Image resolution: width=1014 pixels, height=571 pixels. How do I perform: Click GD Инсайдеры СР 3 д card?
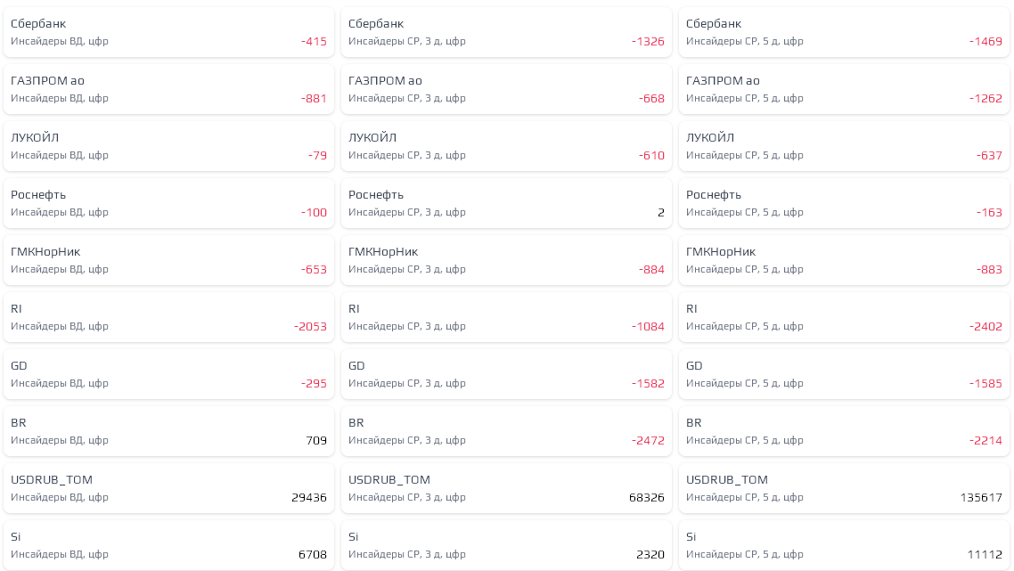point(506,374)
